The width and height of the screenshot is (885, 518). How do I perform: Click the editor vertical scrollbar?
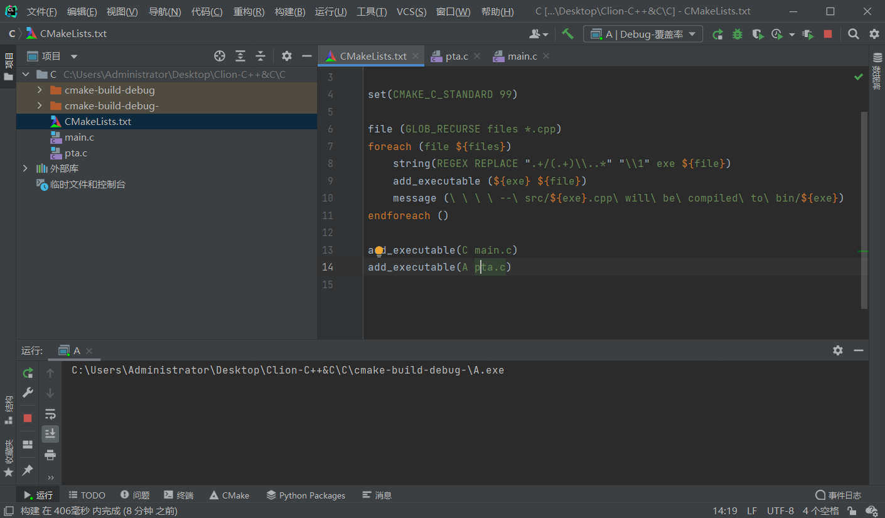(864, 210)
